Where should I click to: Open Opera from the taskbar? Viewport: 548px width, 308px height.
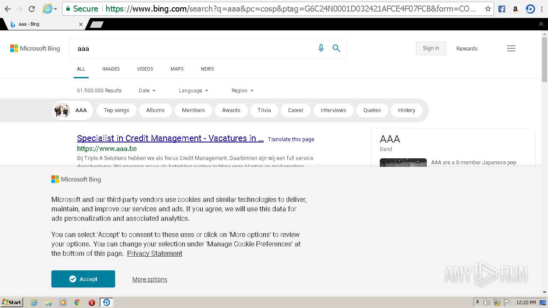click(92, 302)
